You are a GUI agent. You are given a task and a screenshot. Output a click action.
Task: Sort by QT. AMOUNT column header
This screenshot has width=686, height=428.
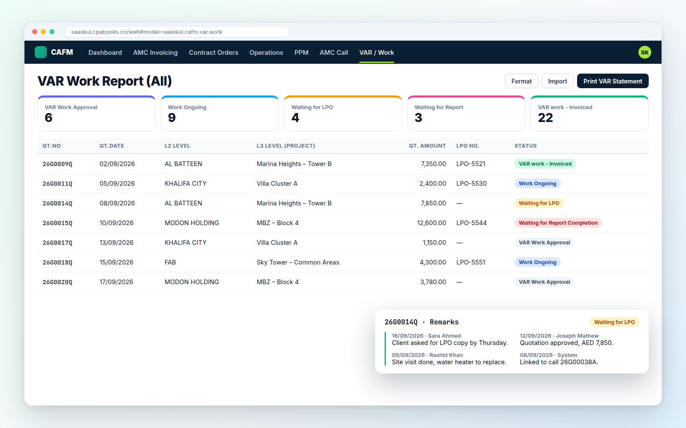427,146
